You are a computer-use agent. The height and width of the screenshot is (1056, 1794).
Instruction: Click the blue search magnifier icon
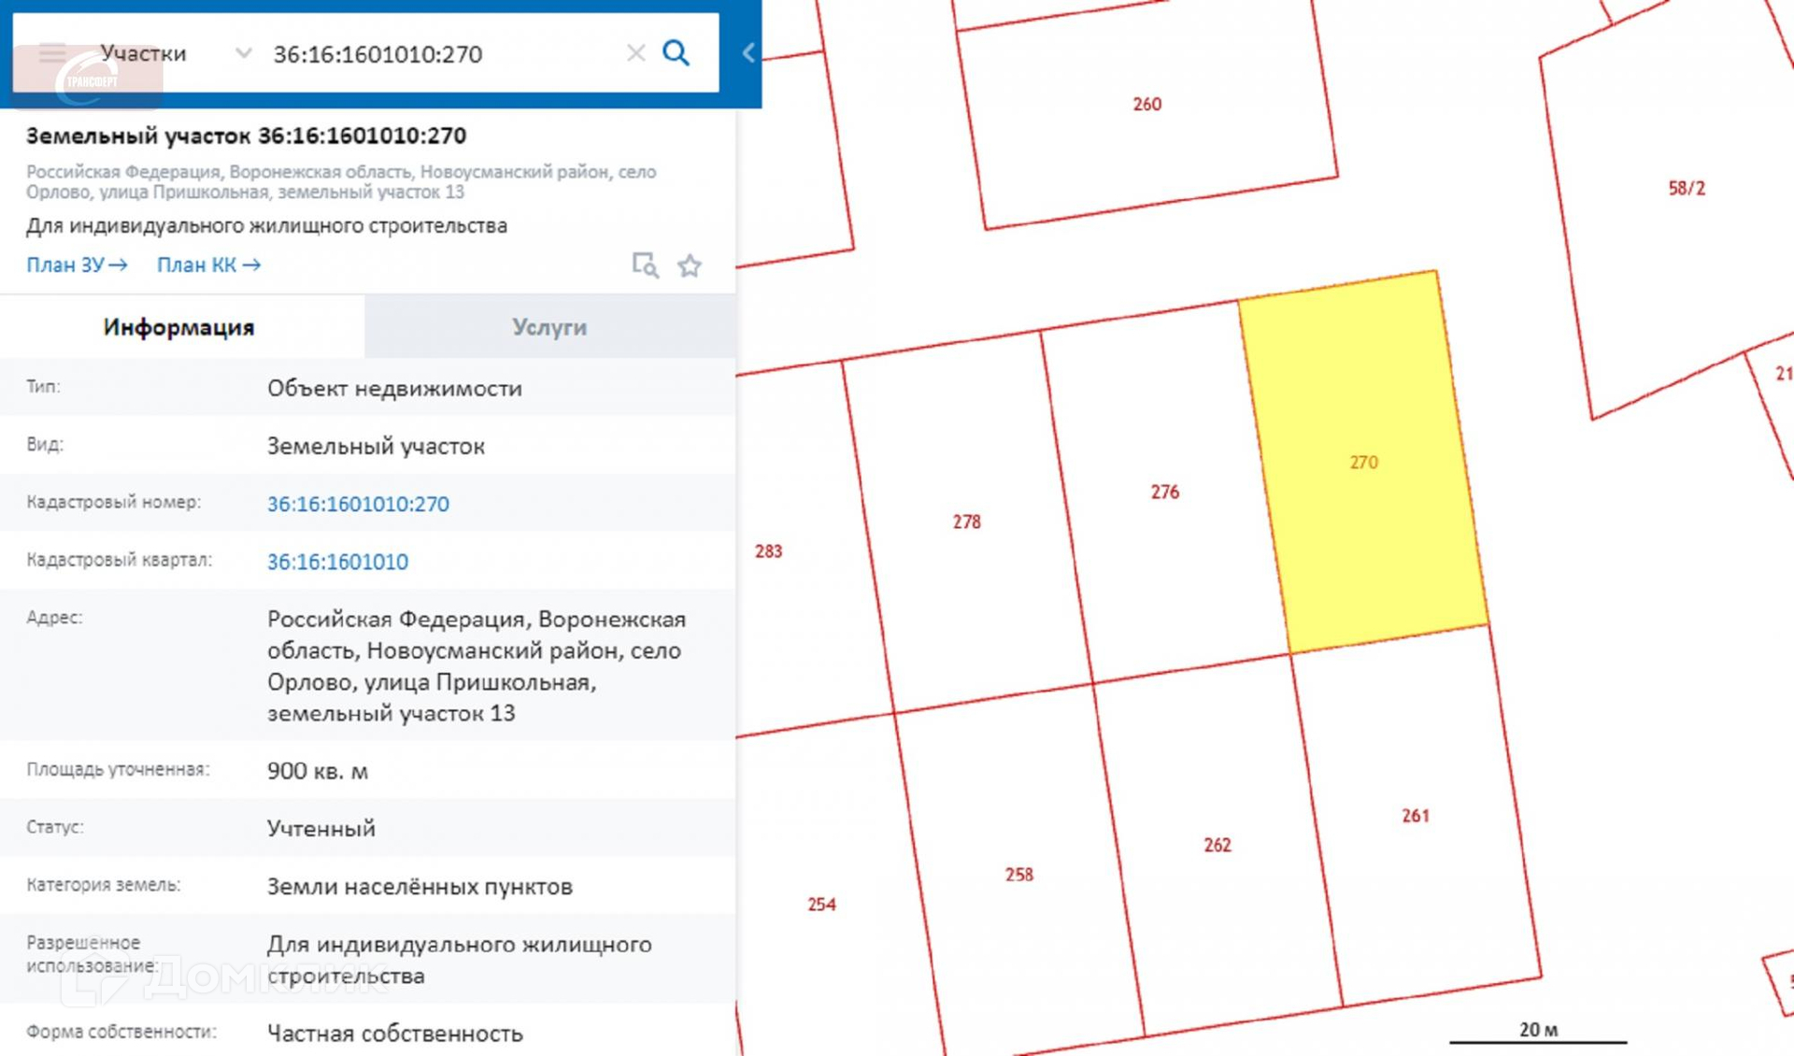pos(676,53)
